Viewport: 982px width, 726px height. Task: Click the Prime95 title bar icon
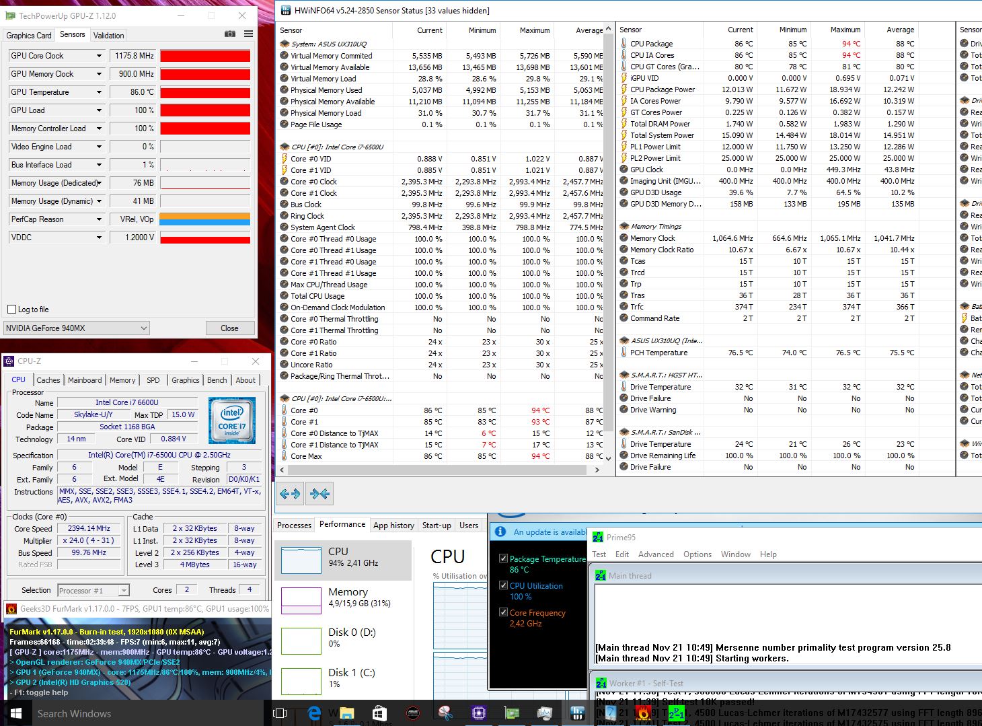pyautogui.click(x=598, y=537)
